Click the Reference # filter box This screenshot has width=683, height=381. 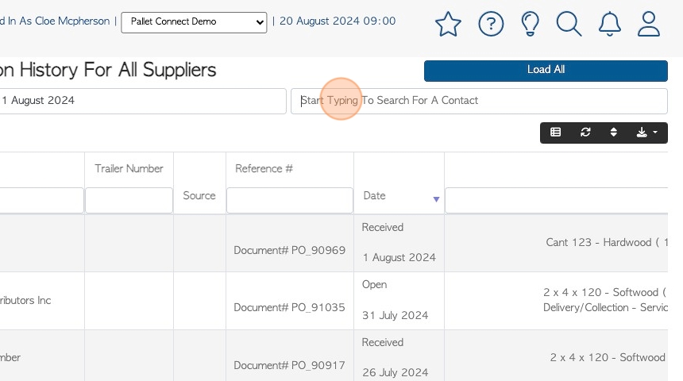pos(290,200)
